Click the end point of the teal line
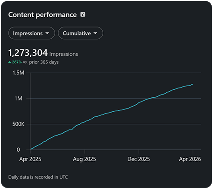 (192, 84)
